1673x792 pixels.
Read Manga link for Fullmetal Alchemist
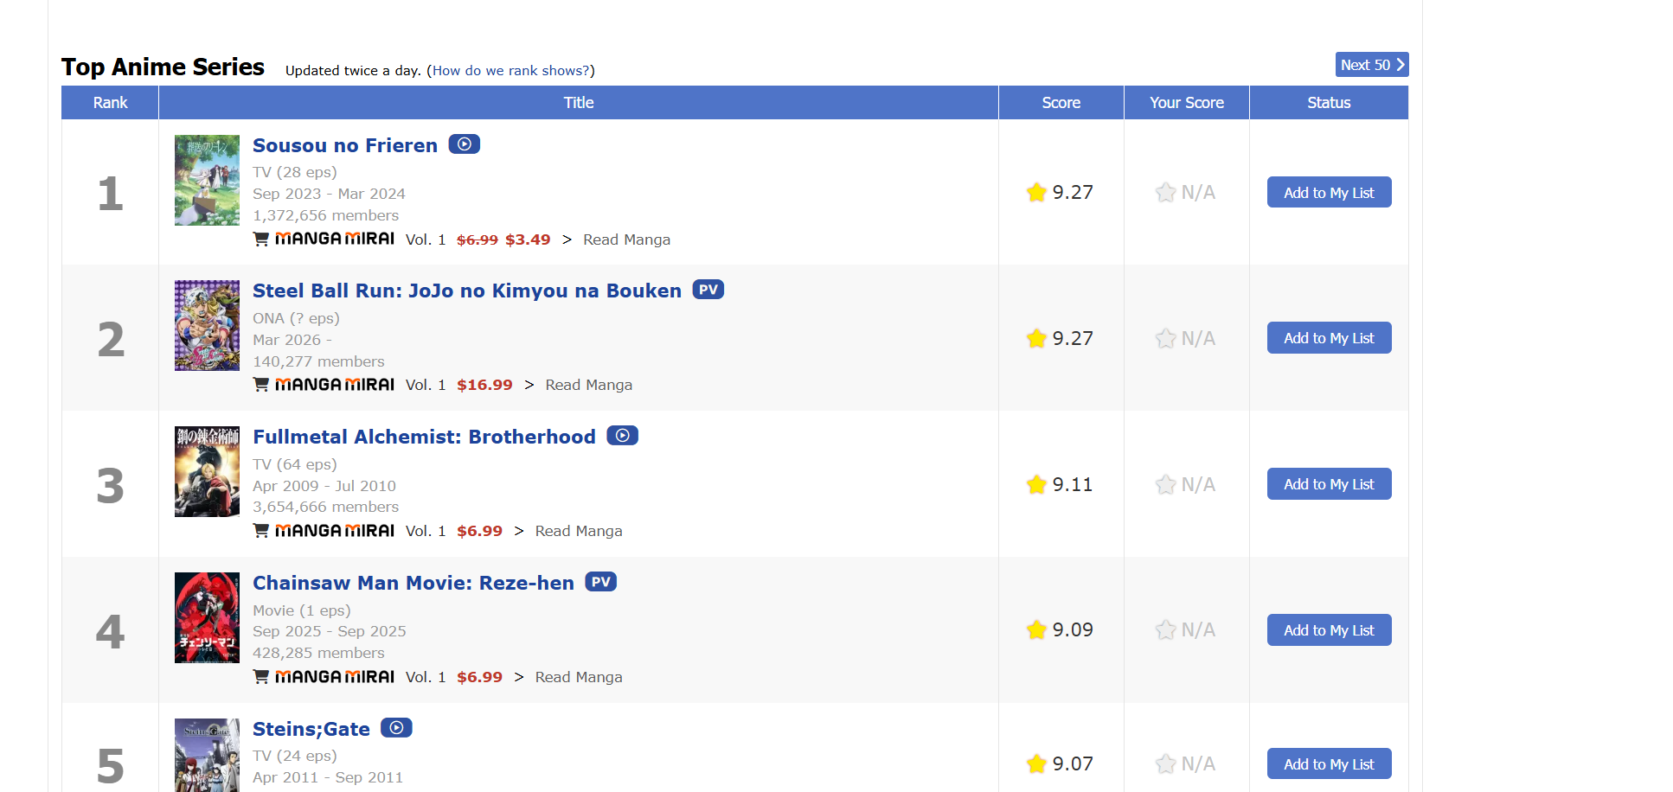click(579, 531)
